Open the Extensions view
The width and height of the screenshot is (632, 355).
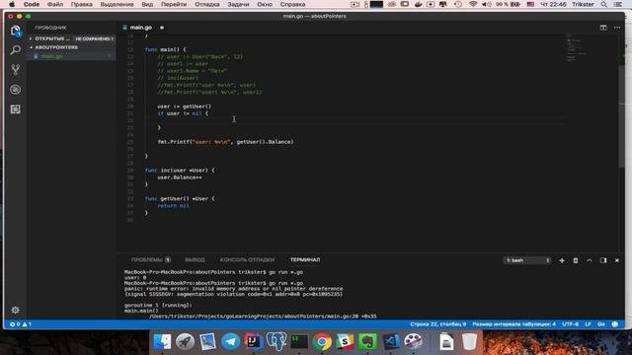(x=16, y=109)
